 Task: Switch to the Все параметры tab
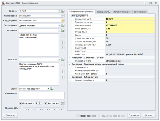pyautogui.click(x=103, y=12)
